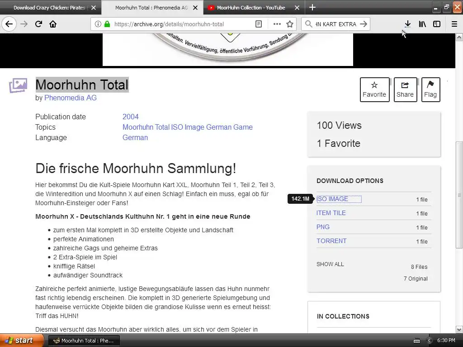This screenshot has height=347, width=463.
Task: Reload the archive.org page
Action: (38, 24)
